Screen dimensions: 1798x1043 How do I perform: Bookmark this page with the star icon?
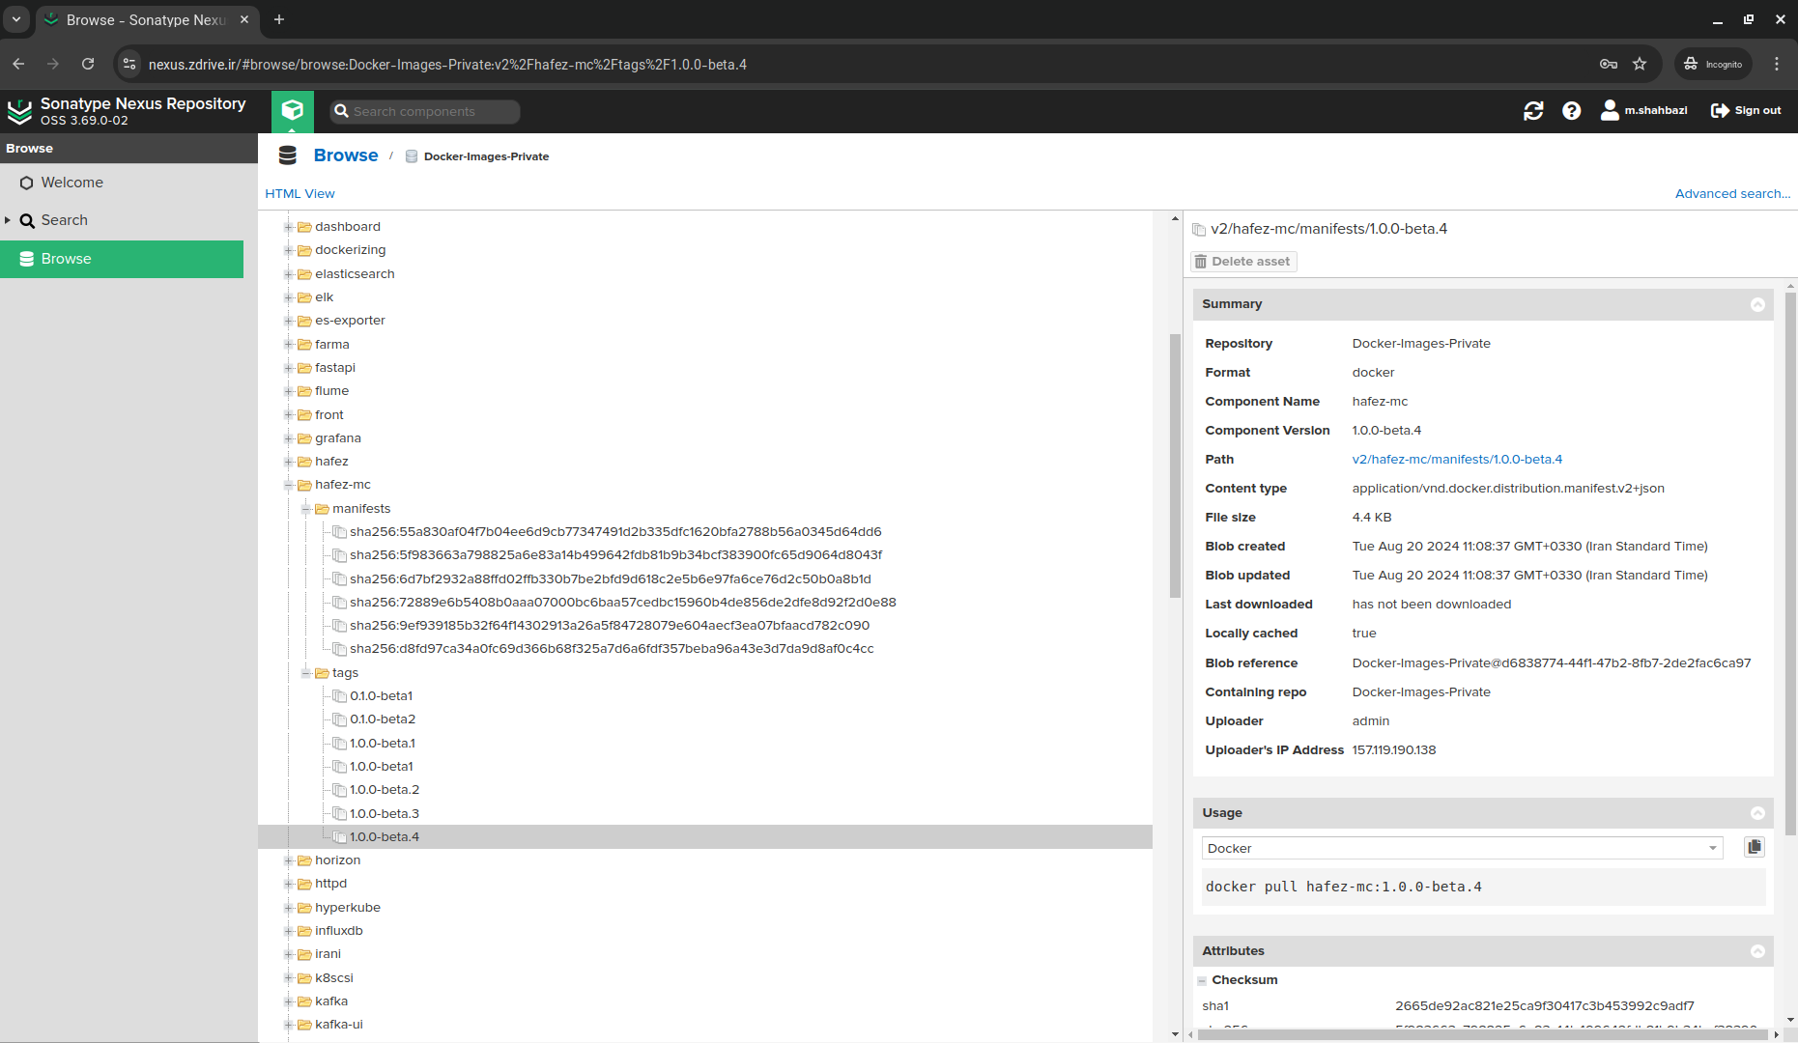coord(1640,64)
